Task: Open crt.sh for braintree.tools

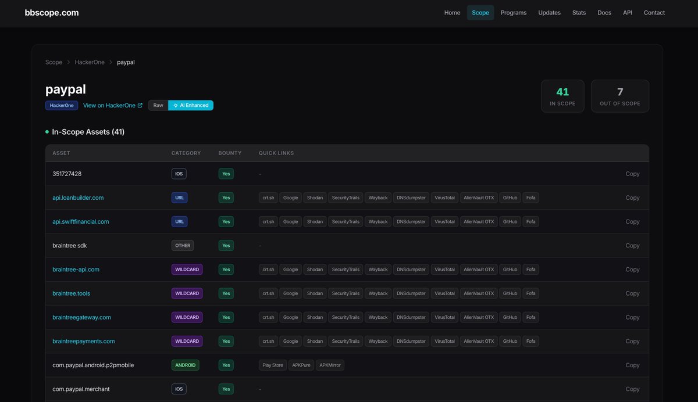Action: pyautogui.click(x=268, y=293)
